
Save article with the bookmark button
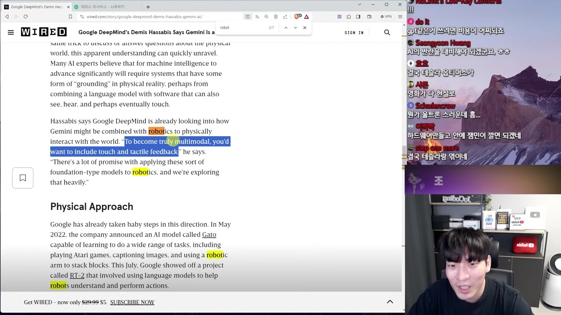[x=23, y=178]
